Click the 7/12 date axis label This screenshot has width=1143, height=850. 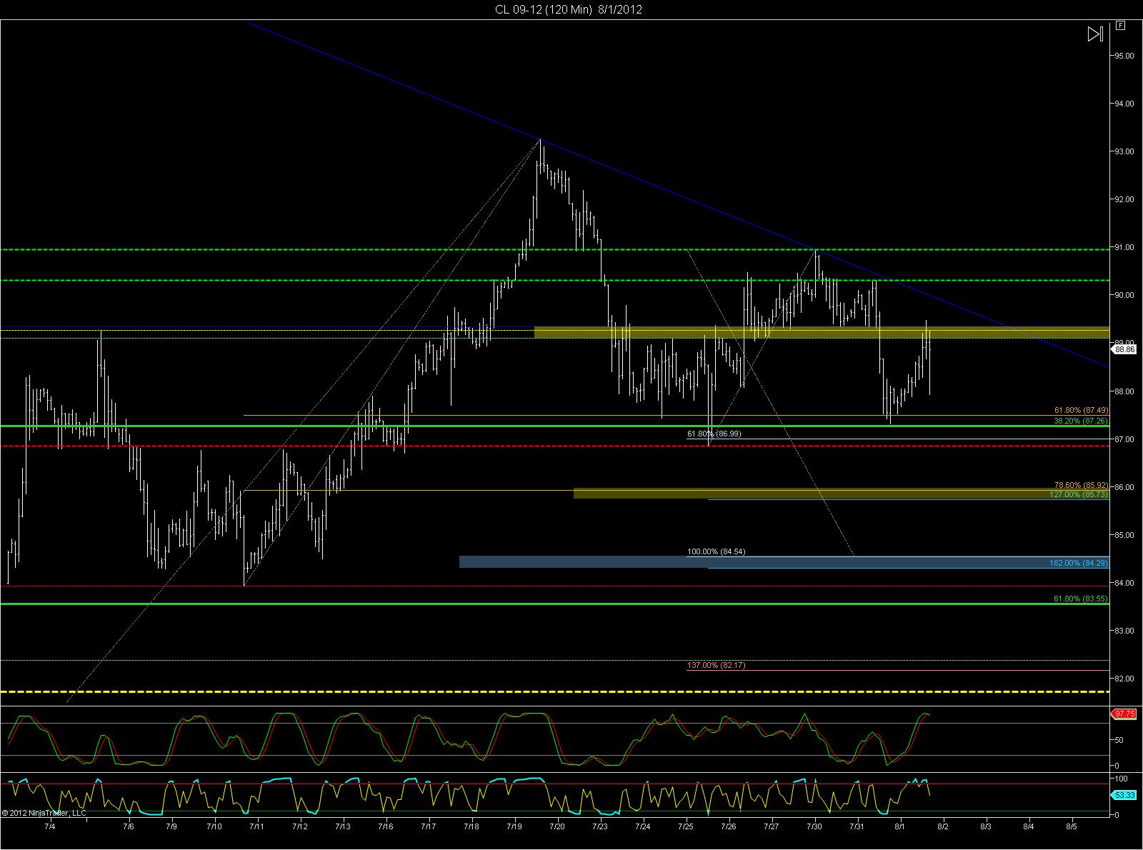coord(300,826)
